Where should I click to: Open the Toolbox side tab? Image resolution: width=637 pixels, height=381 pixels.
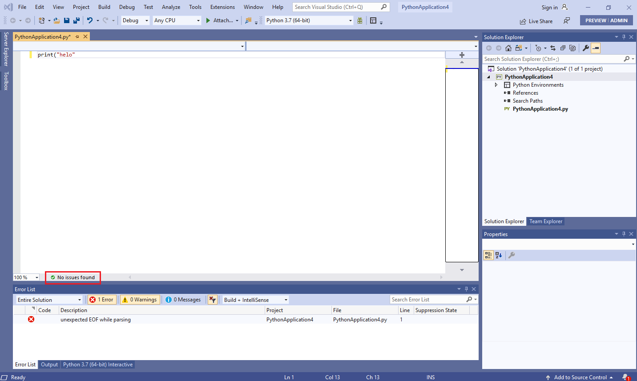[x=6, y=81]
